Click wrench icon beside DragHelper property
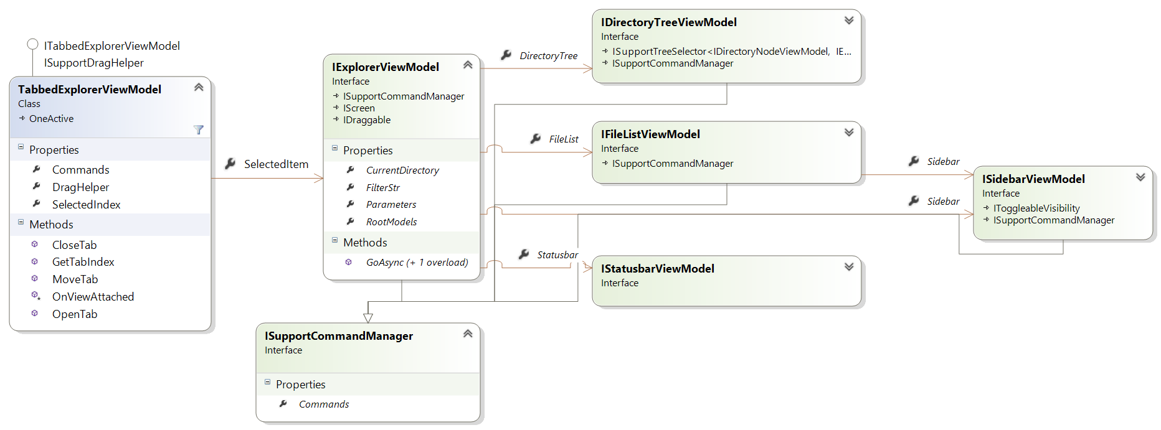The width and height of the screenshot is (1161, 430). 36,186
